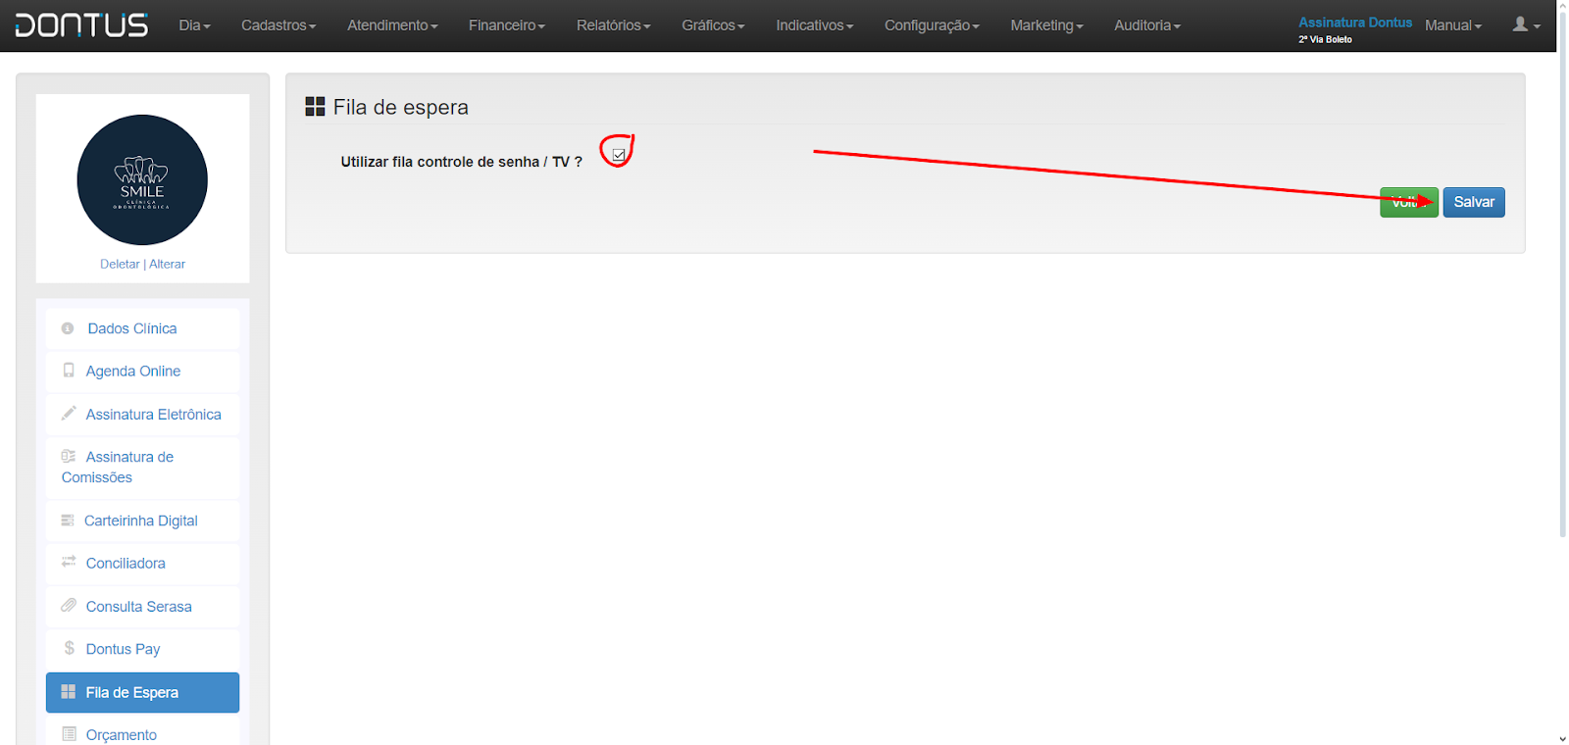This screenshot has height=745, width=1569.
Task: Expand the Indicativos dropdown menu
Action: click(815, 25)
